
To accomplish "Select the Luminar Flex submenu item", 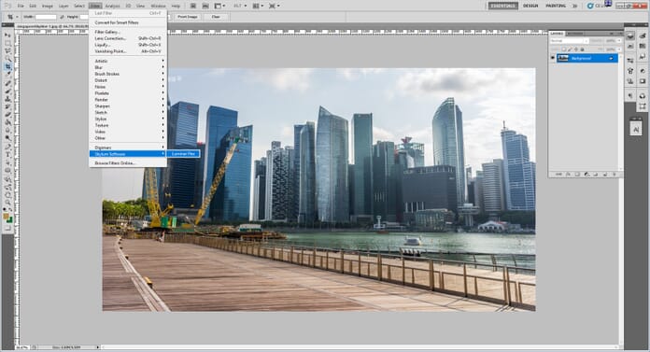I will coord(184,154).
